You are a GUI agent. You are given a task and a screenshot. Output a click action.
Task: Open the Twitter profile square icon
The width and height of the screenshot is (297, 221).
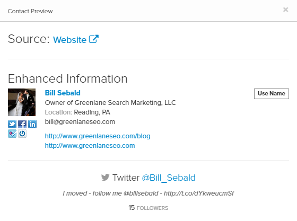click(12, 124)
